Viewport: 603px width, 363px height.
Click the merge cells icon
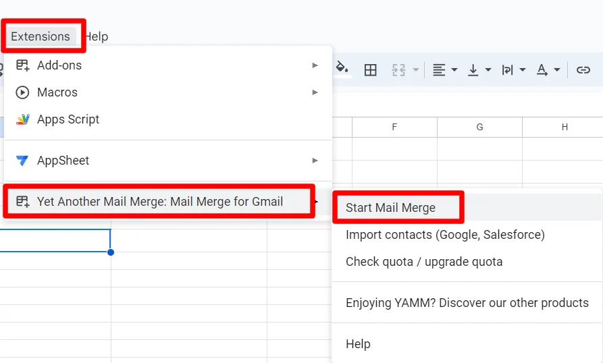pos(398,70)
